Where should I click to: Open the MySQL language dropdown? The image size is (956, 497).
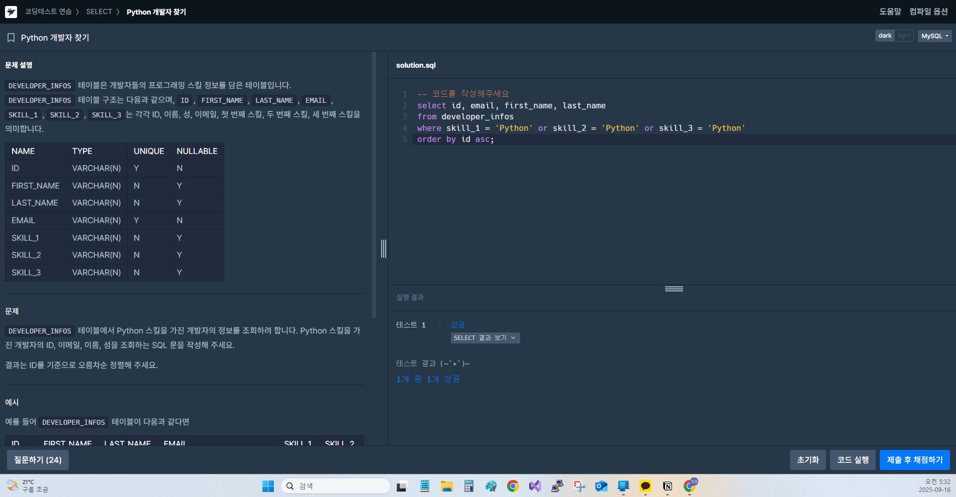(934, 36)
